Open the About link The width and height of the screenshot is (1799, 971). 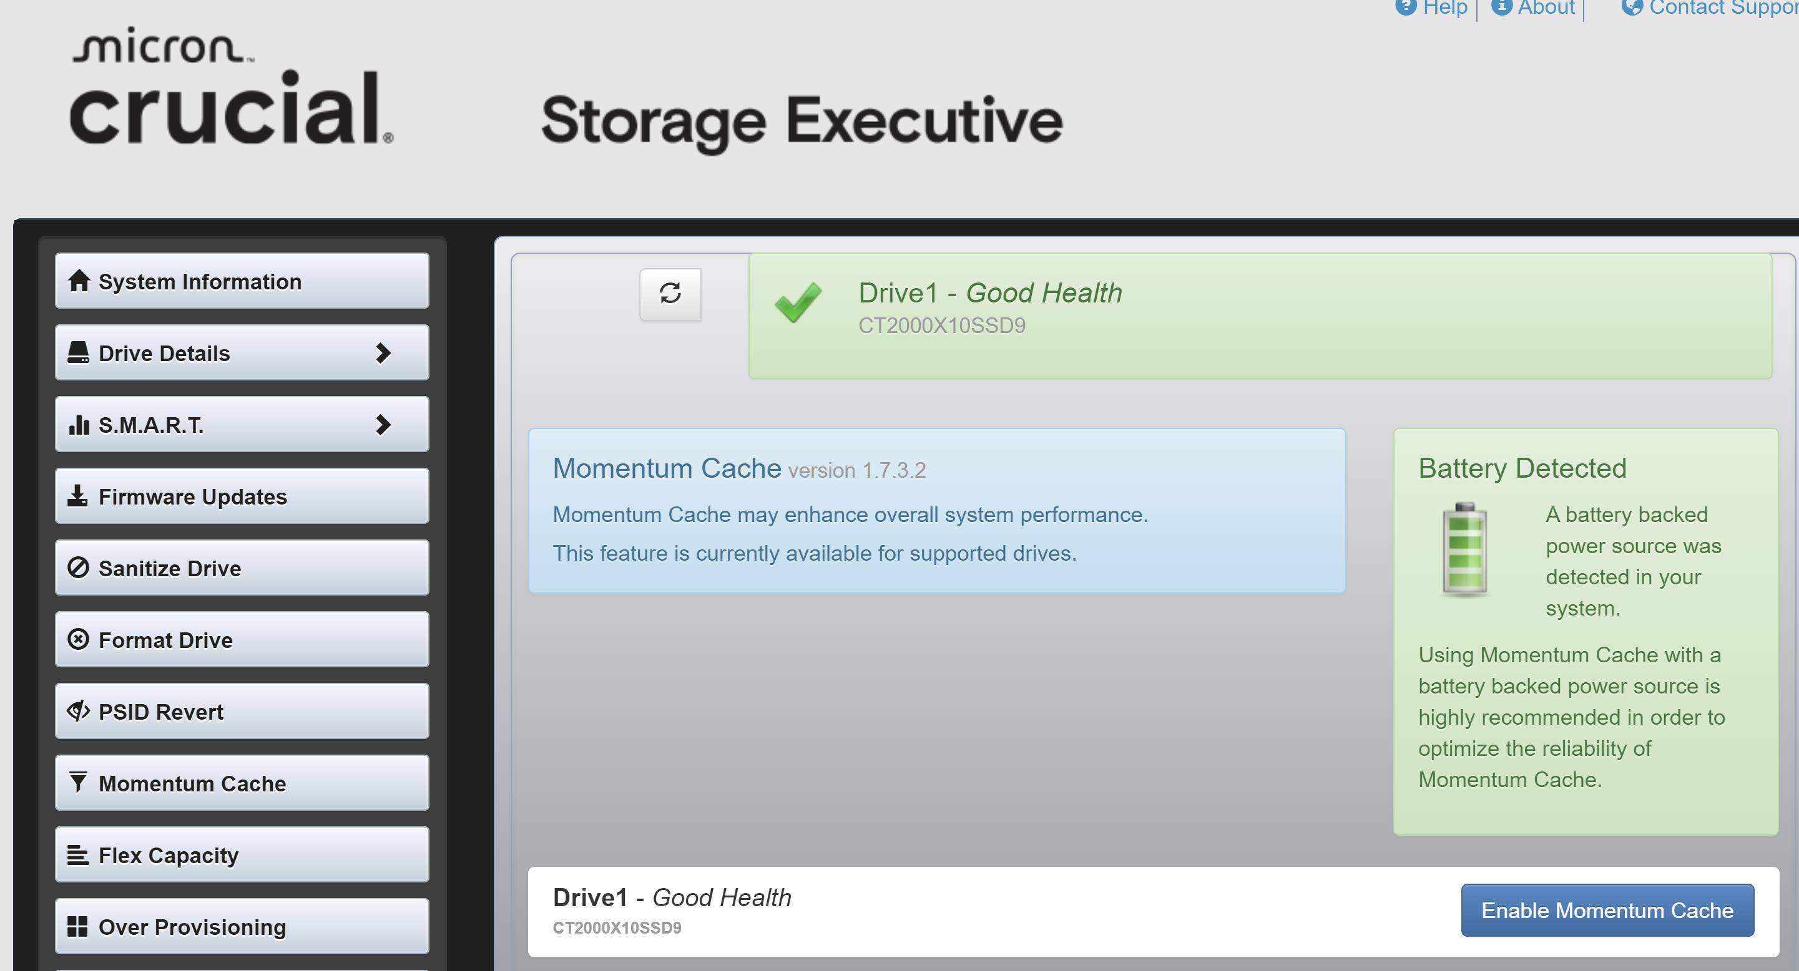point(1546,8)
